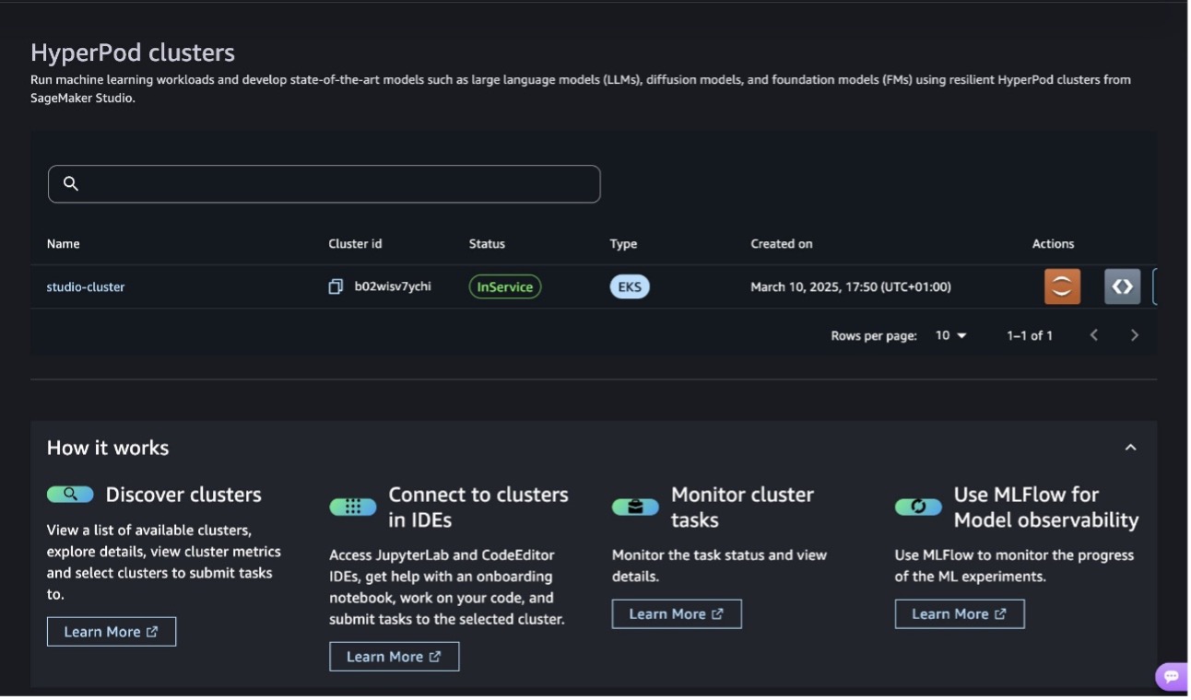Click the search magnifier icon

pos(71,183)
